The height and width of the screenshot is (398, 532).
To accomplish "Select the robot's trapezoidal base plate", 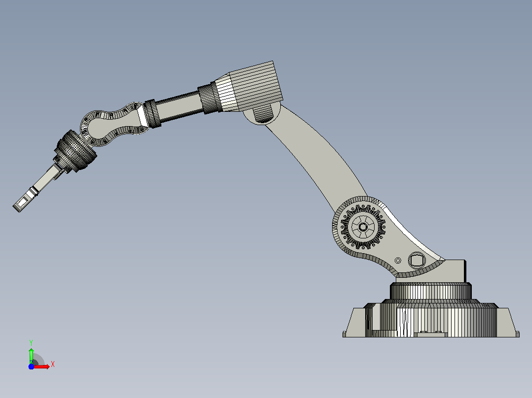I will (431, 322).
